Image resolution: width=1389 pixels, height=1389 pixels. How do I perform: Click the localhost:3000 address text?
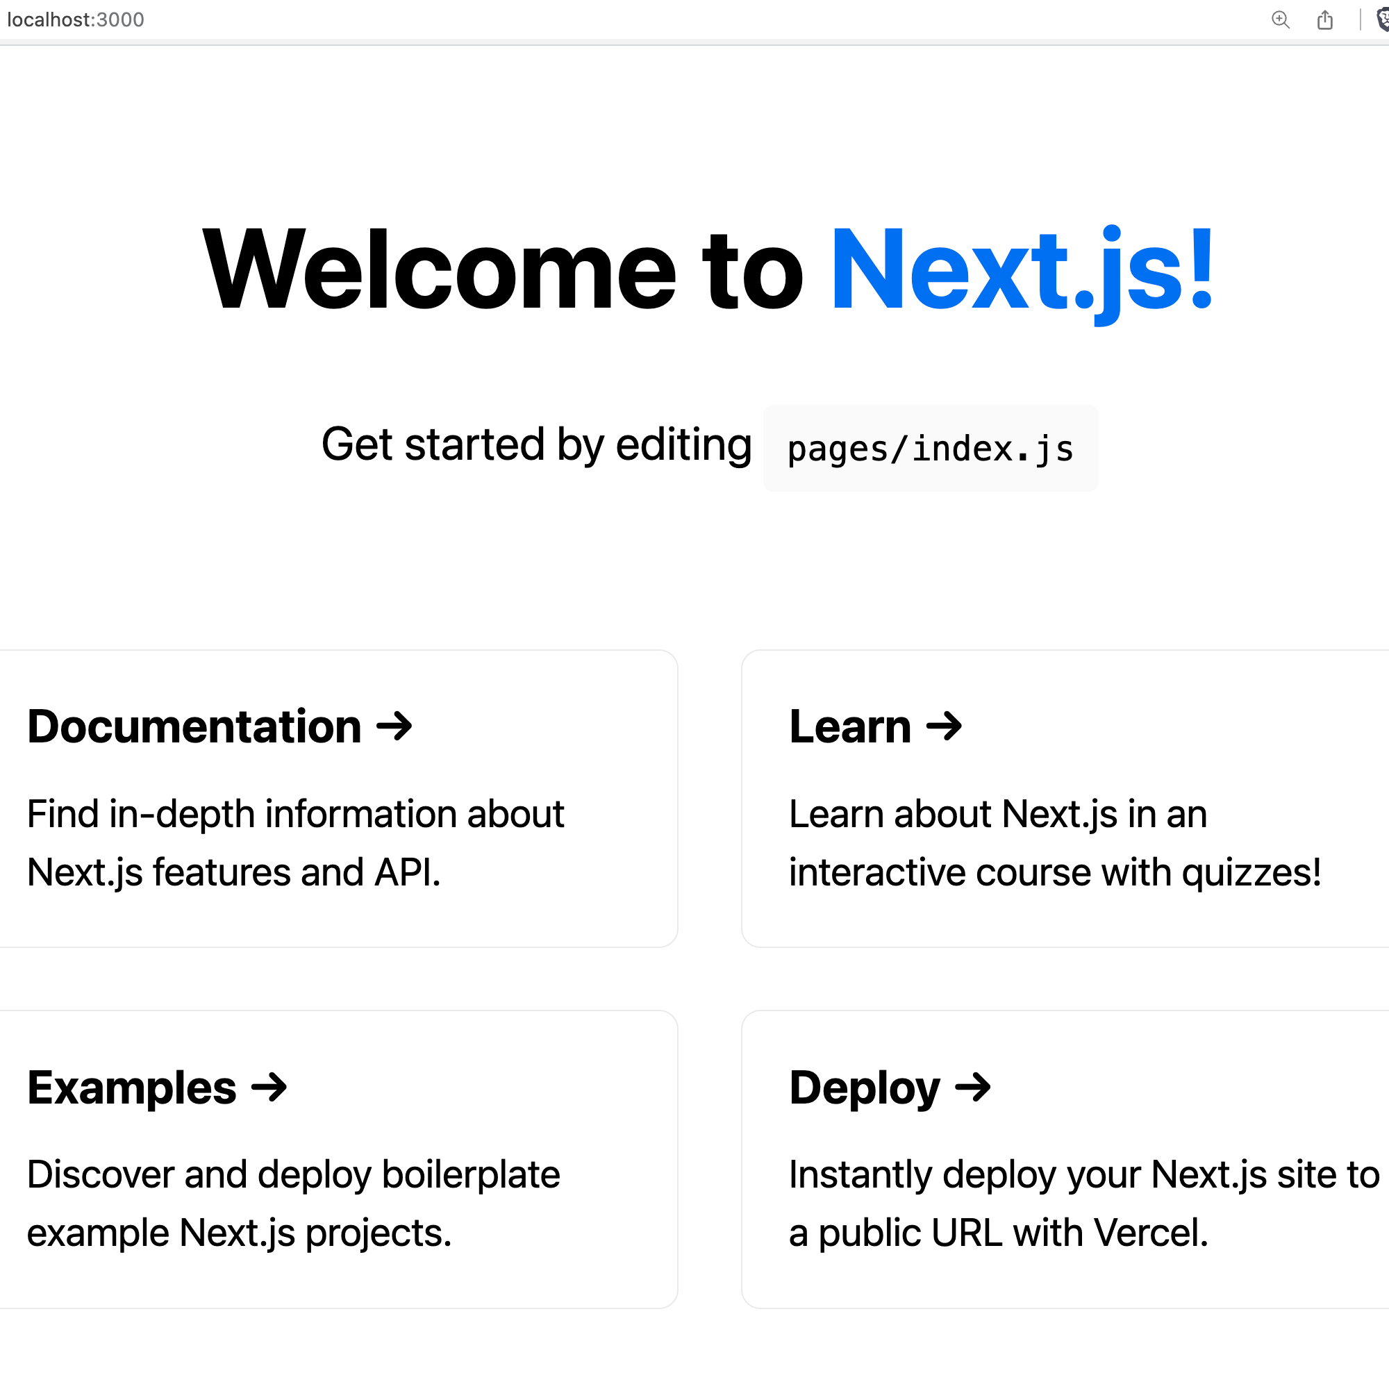[76, 19]
